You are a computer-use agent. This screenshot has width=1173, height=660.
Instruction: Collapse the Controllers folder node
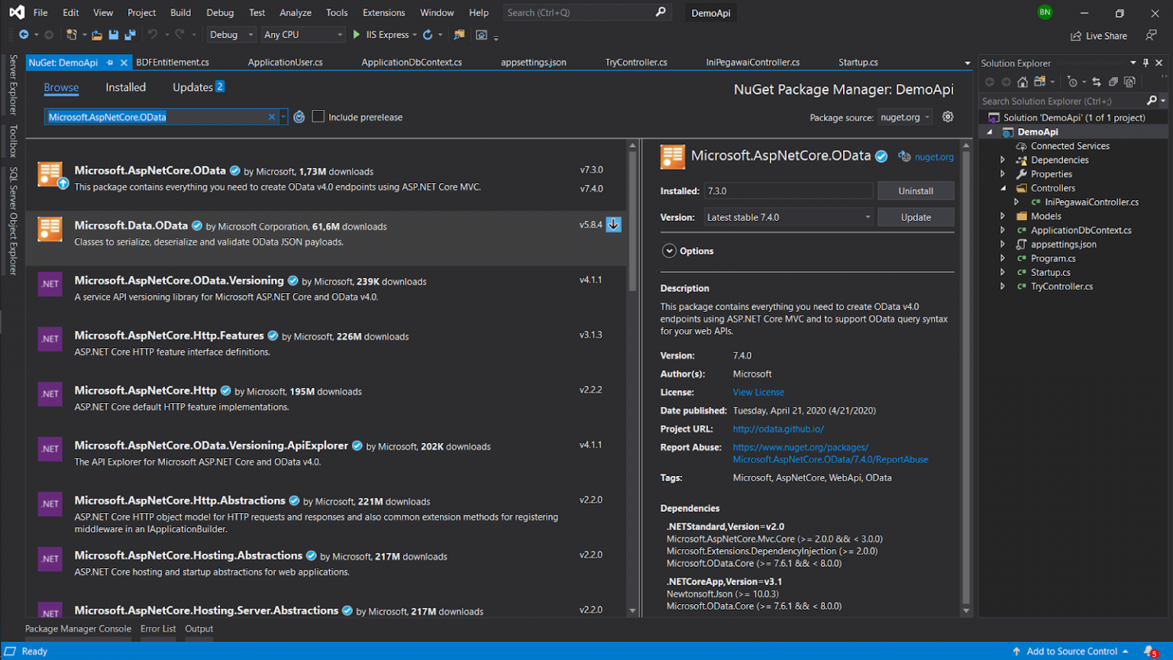point(1003,188)
